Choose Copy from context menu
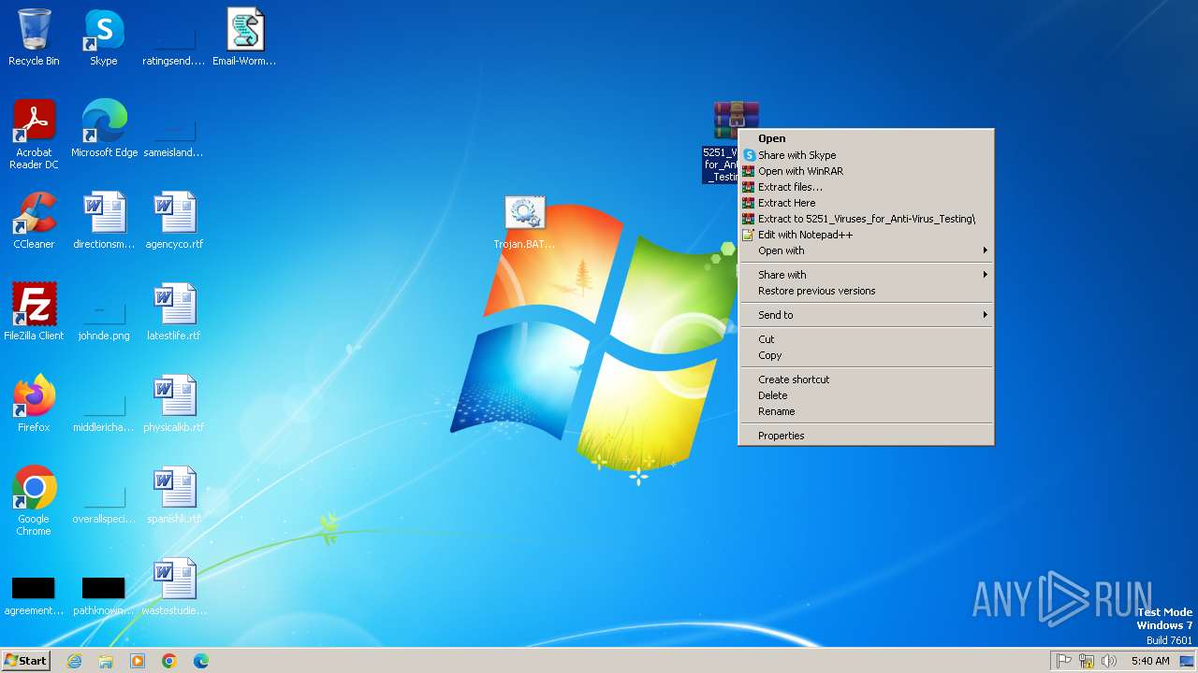 click(866, 355)
